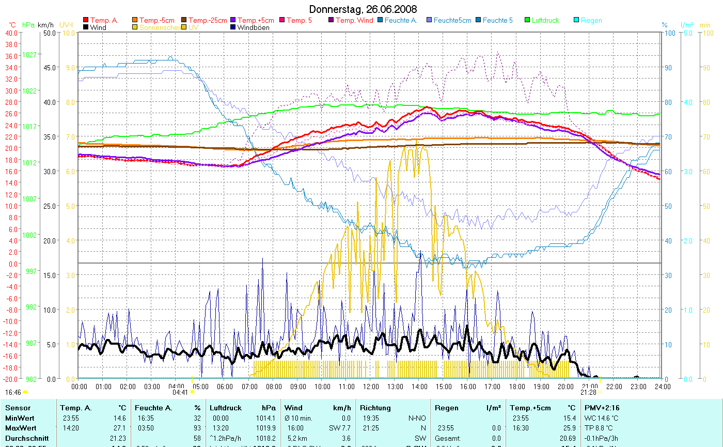Click the cyan Regen legend square
Viewport: 723px width, 447px height.
(576, 21)
